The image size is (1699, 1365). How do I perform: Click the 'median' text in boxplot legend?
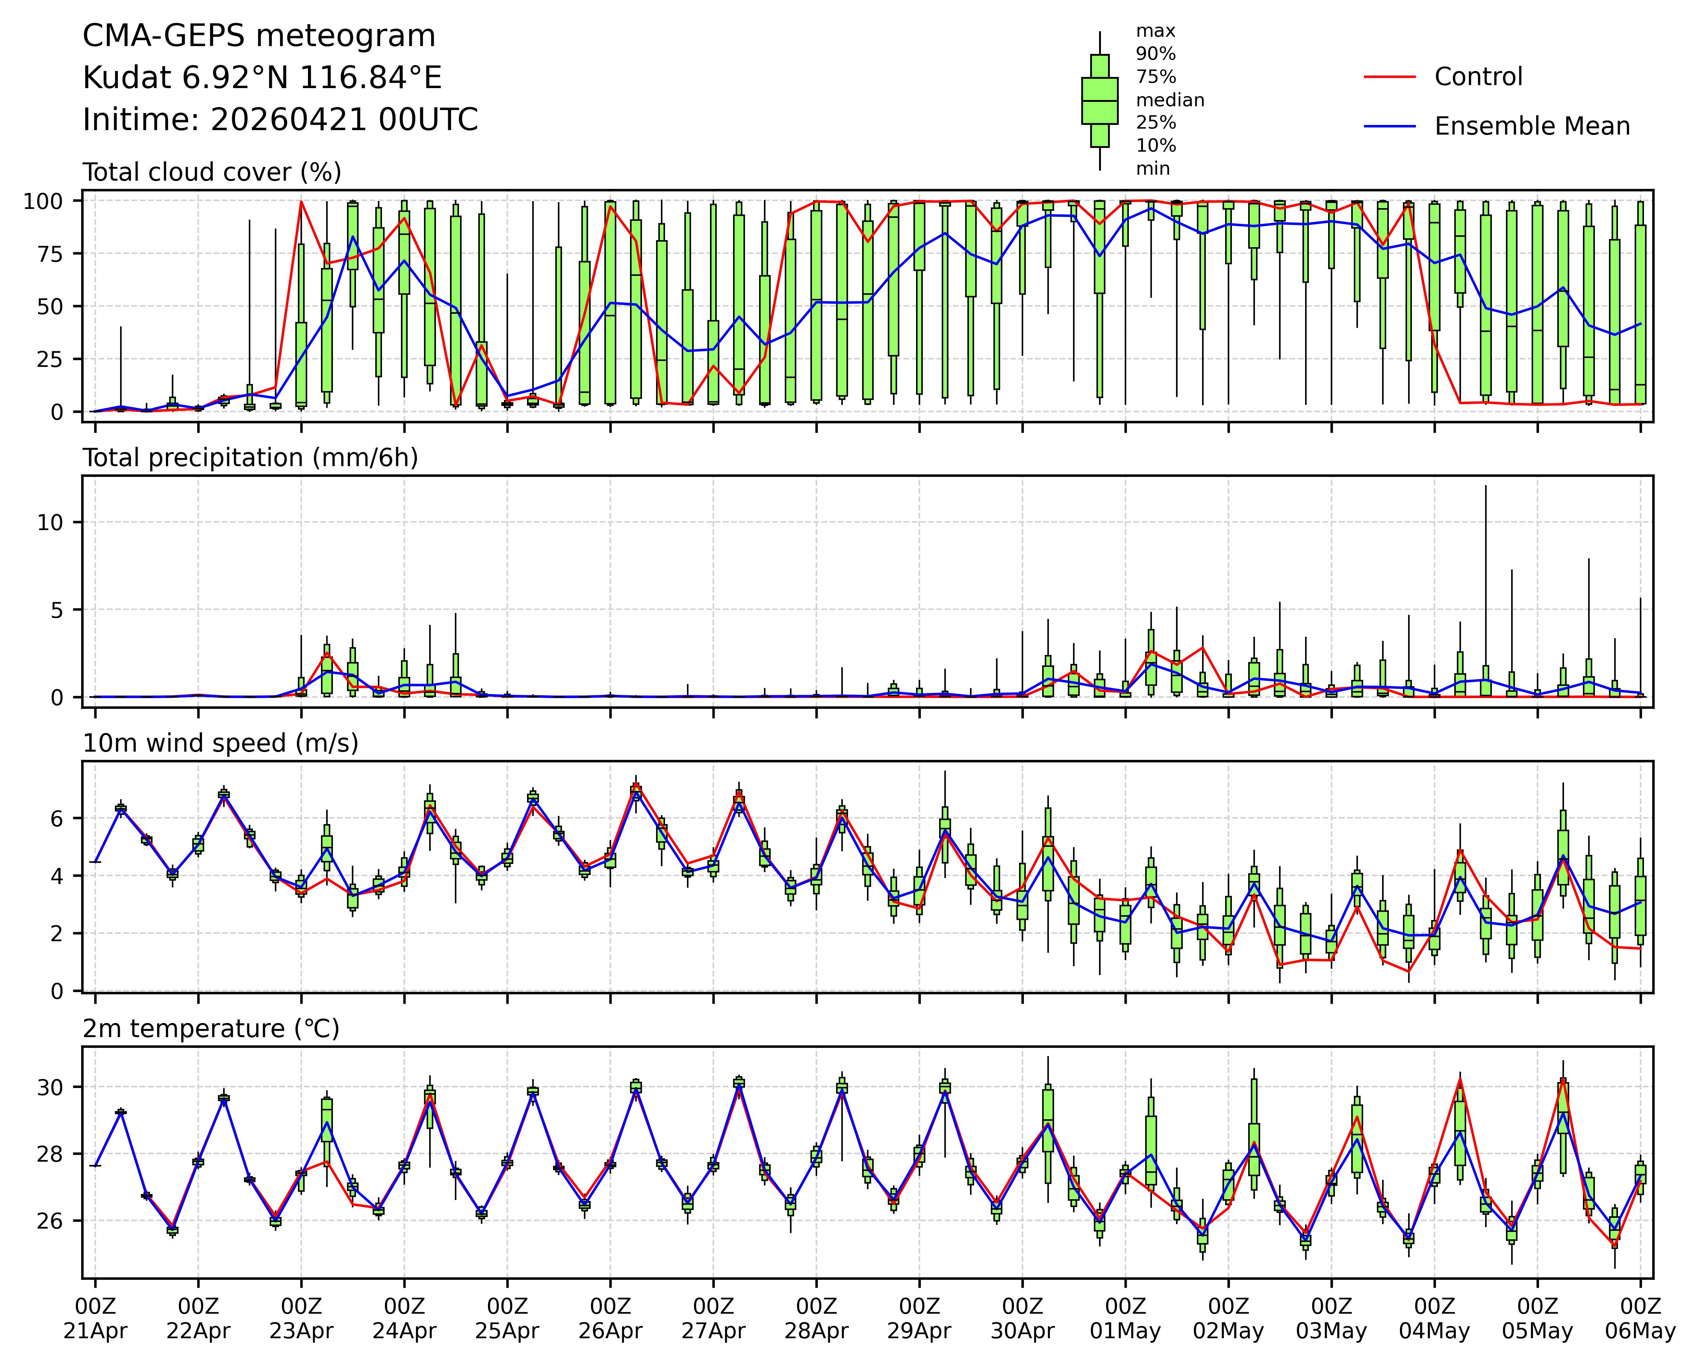pyautogui.click(x=1169, y=101)
